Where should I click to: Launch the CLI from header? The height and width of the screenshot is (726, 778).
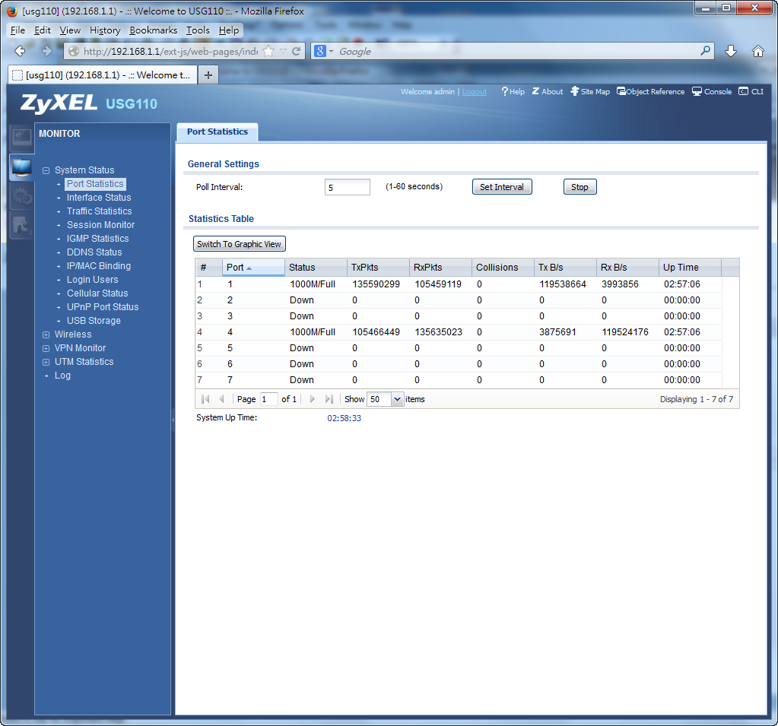(751, 92)
